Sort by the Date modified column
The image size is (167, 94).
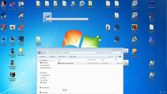[92, 60]
